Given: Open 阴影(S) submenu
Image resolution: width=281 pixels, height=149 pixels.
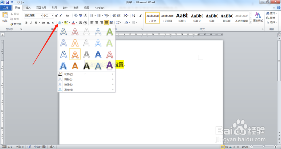Looking at the screenshot, I should (x=86, y=79).
